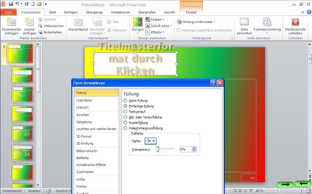Image resolution: width=312 pixels, height=194 pixels.
Task: Click Umbenennen in Master bearbeiten group
Action: point(51,26)
